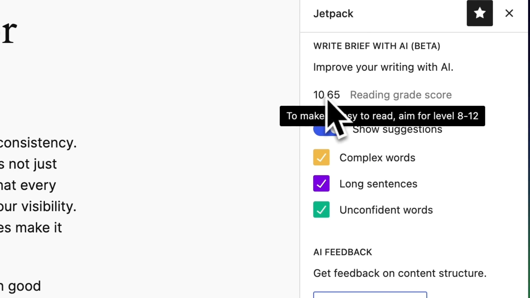This screenshot has width=530, height=298.
Task: Close the Jetpack panel
Action: [x=509, y=14]
